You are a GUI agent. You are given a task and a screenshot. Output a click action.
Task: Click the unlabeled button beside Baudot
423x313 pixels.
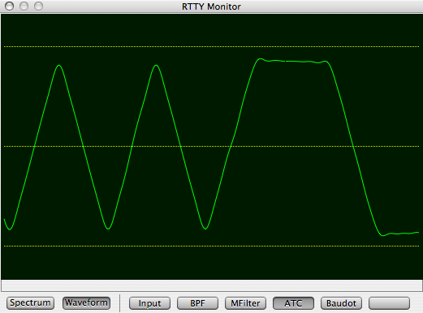(x=389, y=303)
